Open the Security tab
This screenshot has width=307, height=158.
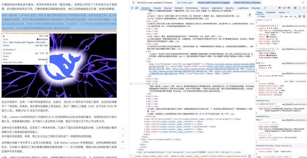click(x=229, y=8)
